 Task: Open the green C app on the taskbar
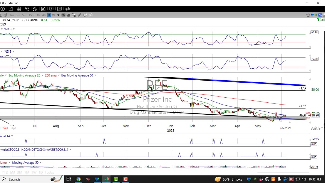coord(116,179)
